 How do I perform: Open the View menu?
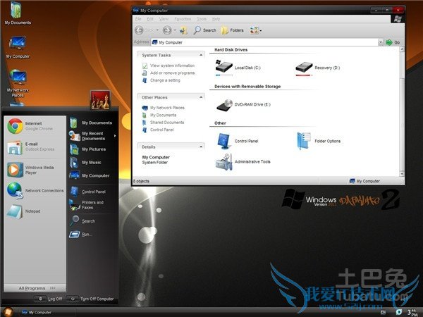[x=164, y=19]
